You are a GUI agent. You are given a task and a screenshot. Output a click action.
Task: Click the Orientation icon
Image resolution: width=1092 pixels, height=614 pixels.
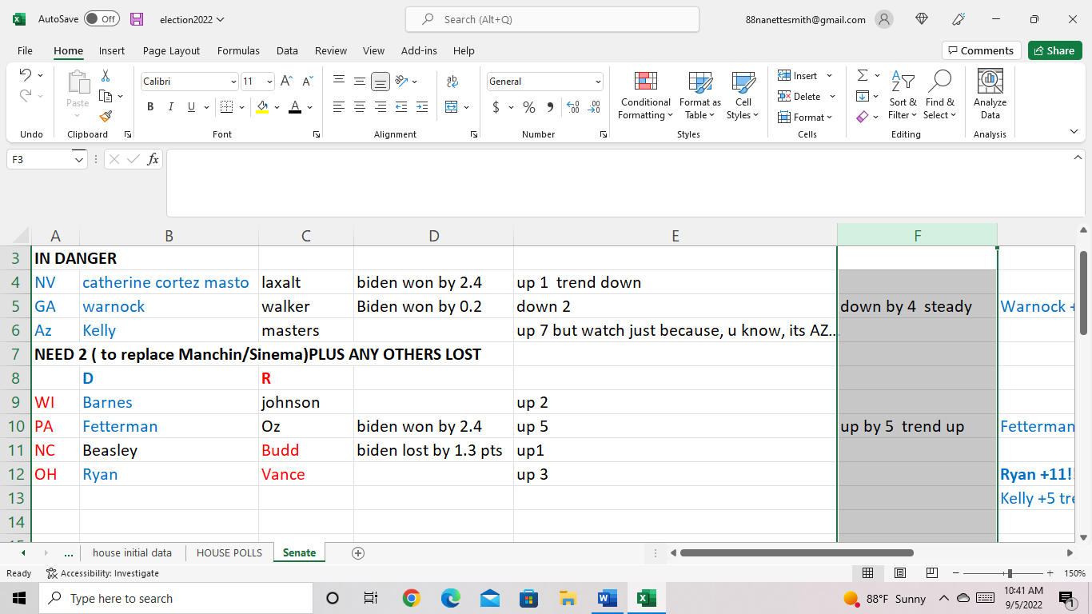[x=401, y=82]
